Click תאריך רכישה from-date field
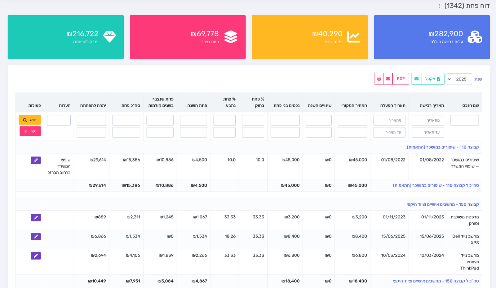Screen dimensions: 496x288 pos(428,120)
